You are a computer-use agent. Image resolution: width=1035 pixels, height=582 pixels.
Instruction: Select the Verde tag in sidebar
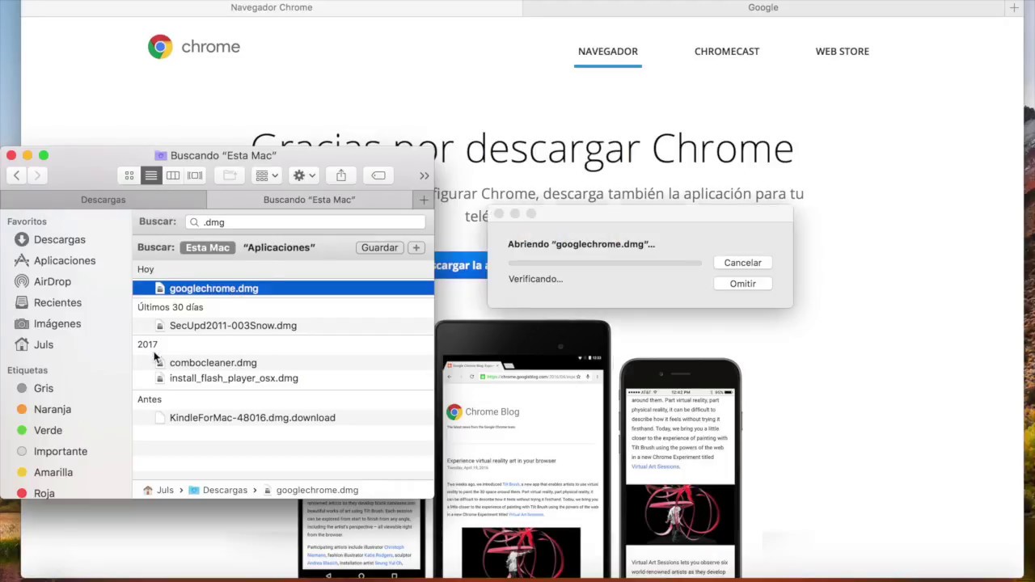[48, 430]
